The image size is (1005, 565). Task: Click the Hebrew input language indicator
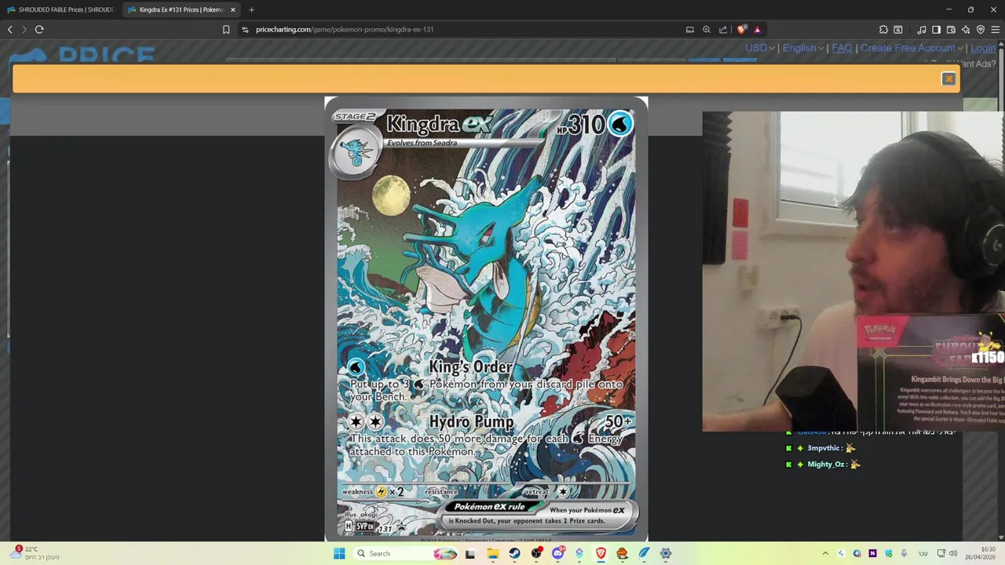923,554
